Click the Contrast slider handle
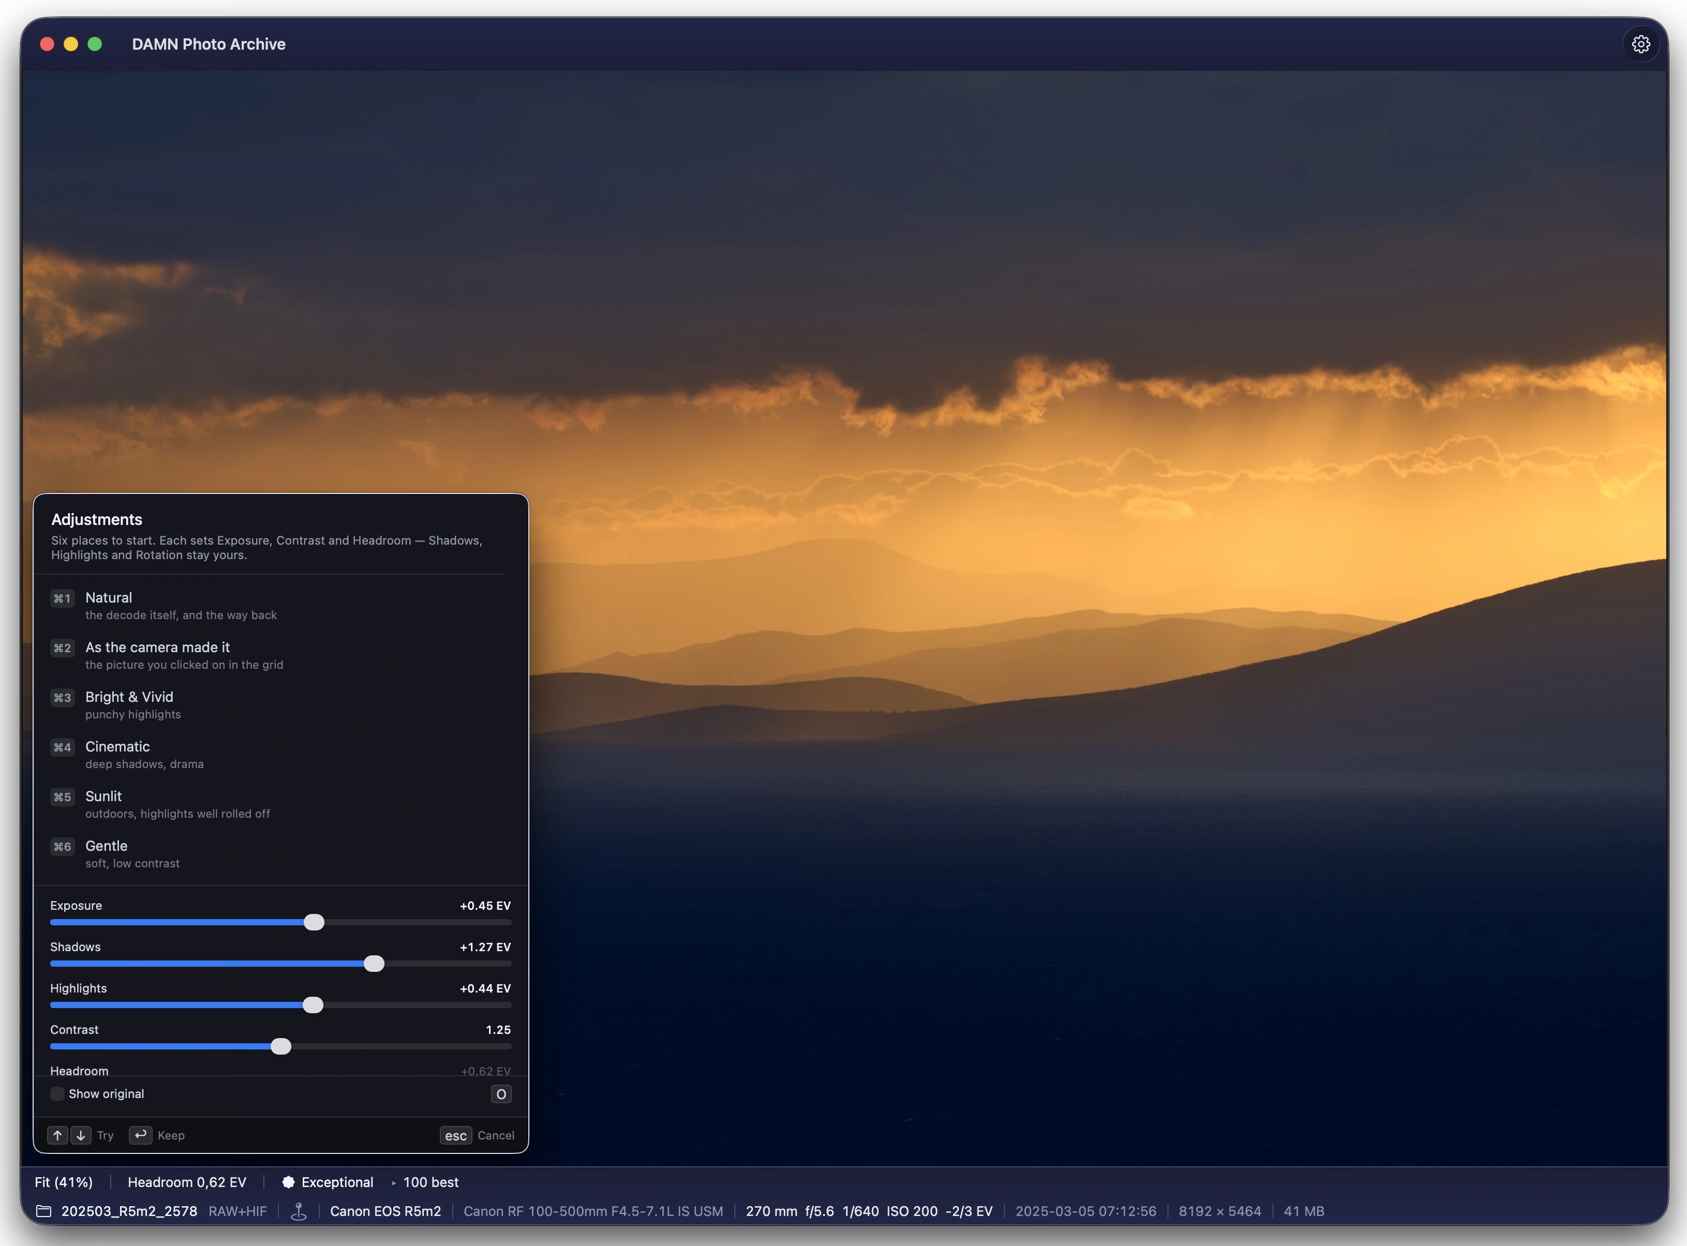The width and height of the screenshot is (1687, 1246). [280, 1047]
